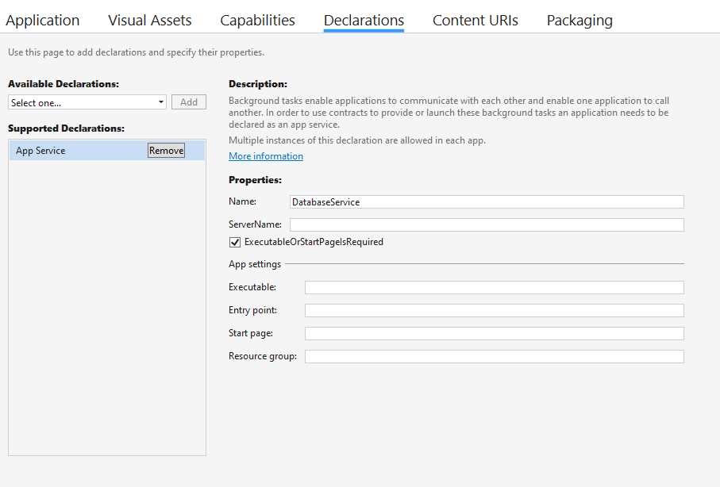Enable the ExecutableOrStartPageIsRequired checkbox
This screenshot has width=720, height=487.
[235, 242]
